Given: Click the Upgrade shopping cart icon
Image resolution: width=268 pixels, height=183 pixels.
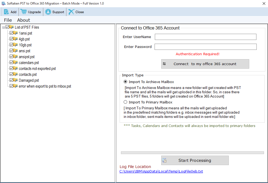Looking at the screenshot, I should (x=23, y=12).
